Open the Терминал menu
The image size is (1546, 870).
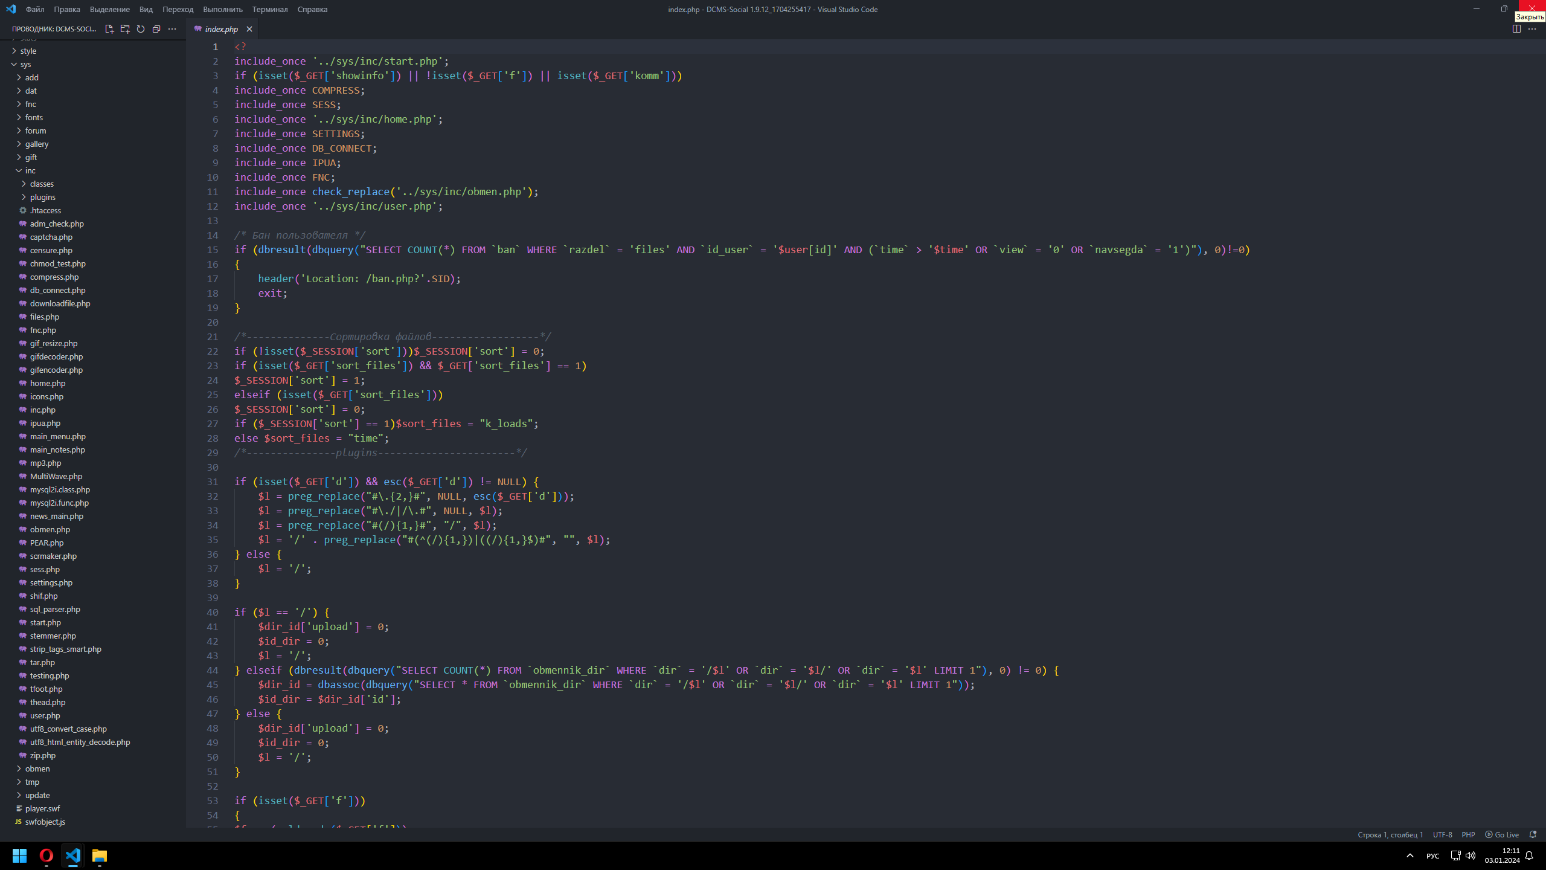pos(269,9)
